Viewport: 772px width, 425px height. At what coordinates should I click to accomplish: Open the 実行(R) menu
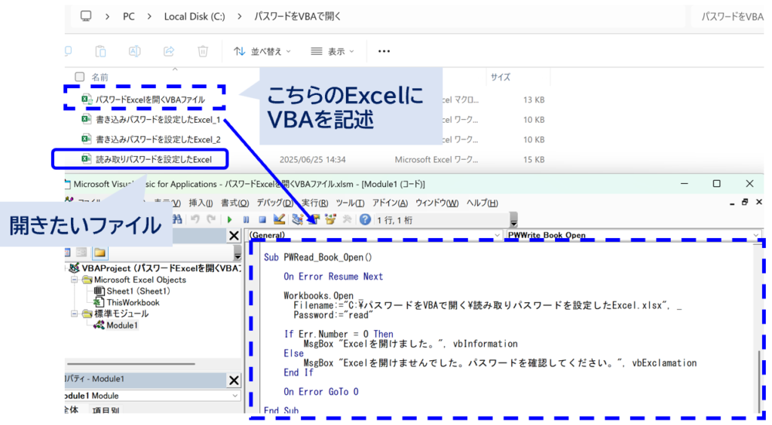(314, 203)
